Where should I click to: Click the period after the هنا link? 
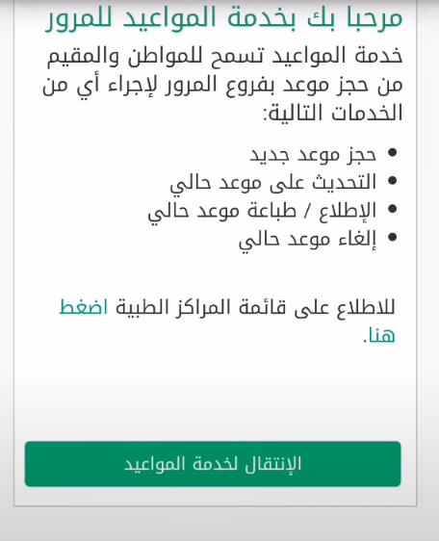pos(365,341)
